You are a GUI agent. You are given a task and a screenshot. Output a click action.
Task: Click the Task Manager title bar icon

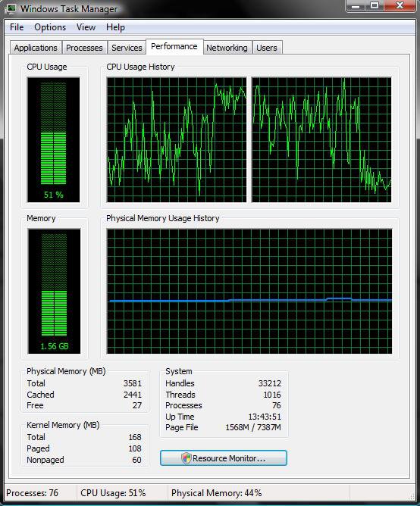[x=11, y=8]
